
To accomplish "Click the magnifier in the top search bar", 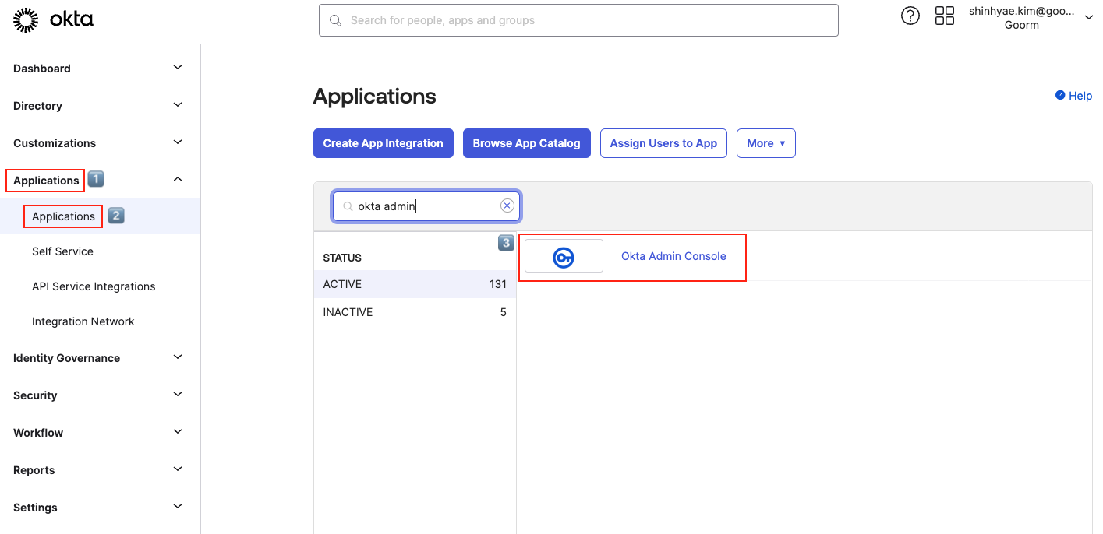I will click(336, 20).
